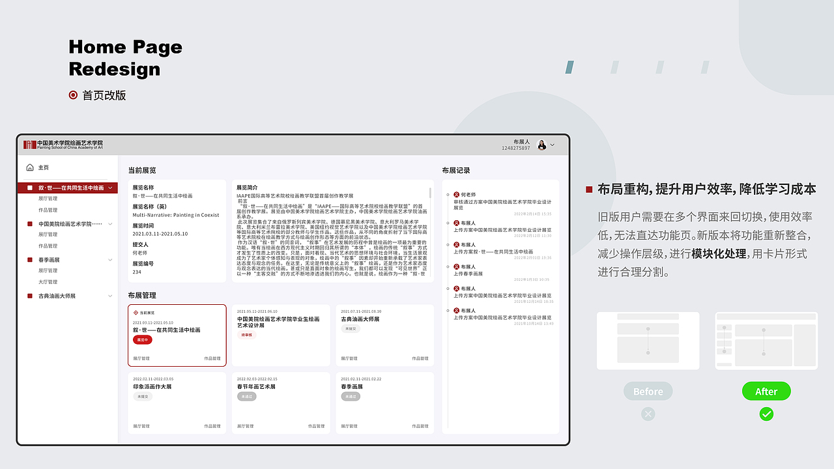Open 展厅管理 link on 春季画展 card

click(x=349, y=426)
